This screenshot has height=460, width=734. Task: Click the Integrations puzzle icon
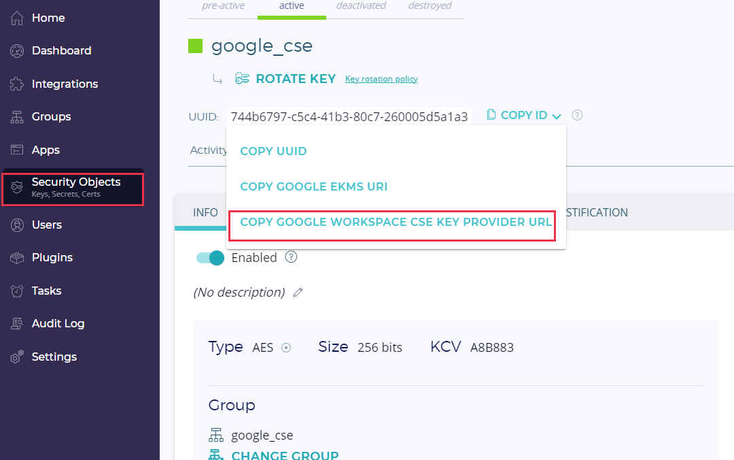coord(17,84)
